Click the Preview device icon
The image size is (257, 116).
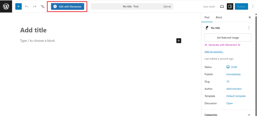tap(222, 7)
